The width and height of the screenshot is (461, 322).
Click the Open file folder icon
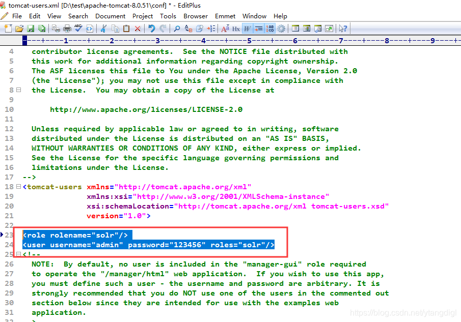[19, 28]
